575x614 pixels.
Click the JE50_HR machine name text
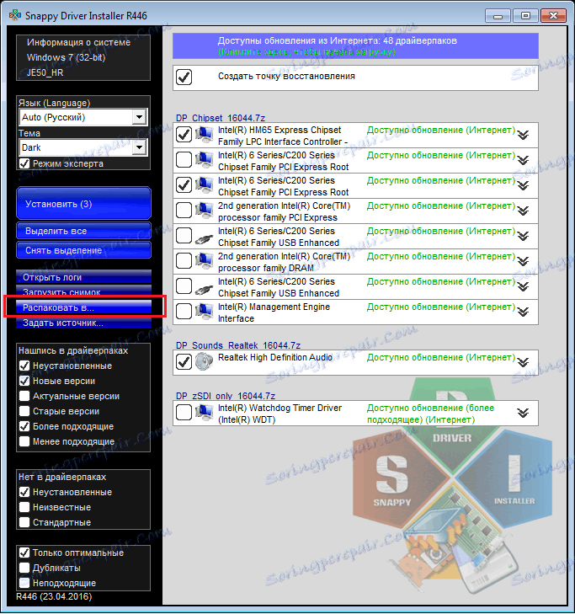tap(45, 72)
